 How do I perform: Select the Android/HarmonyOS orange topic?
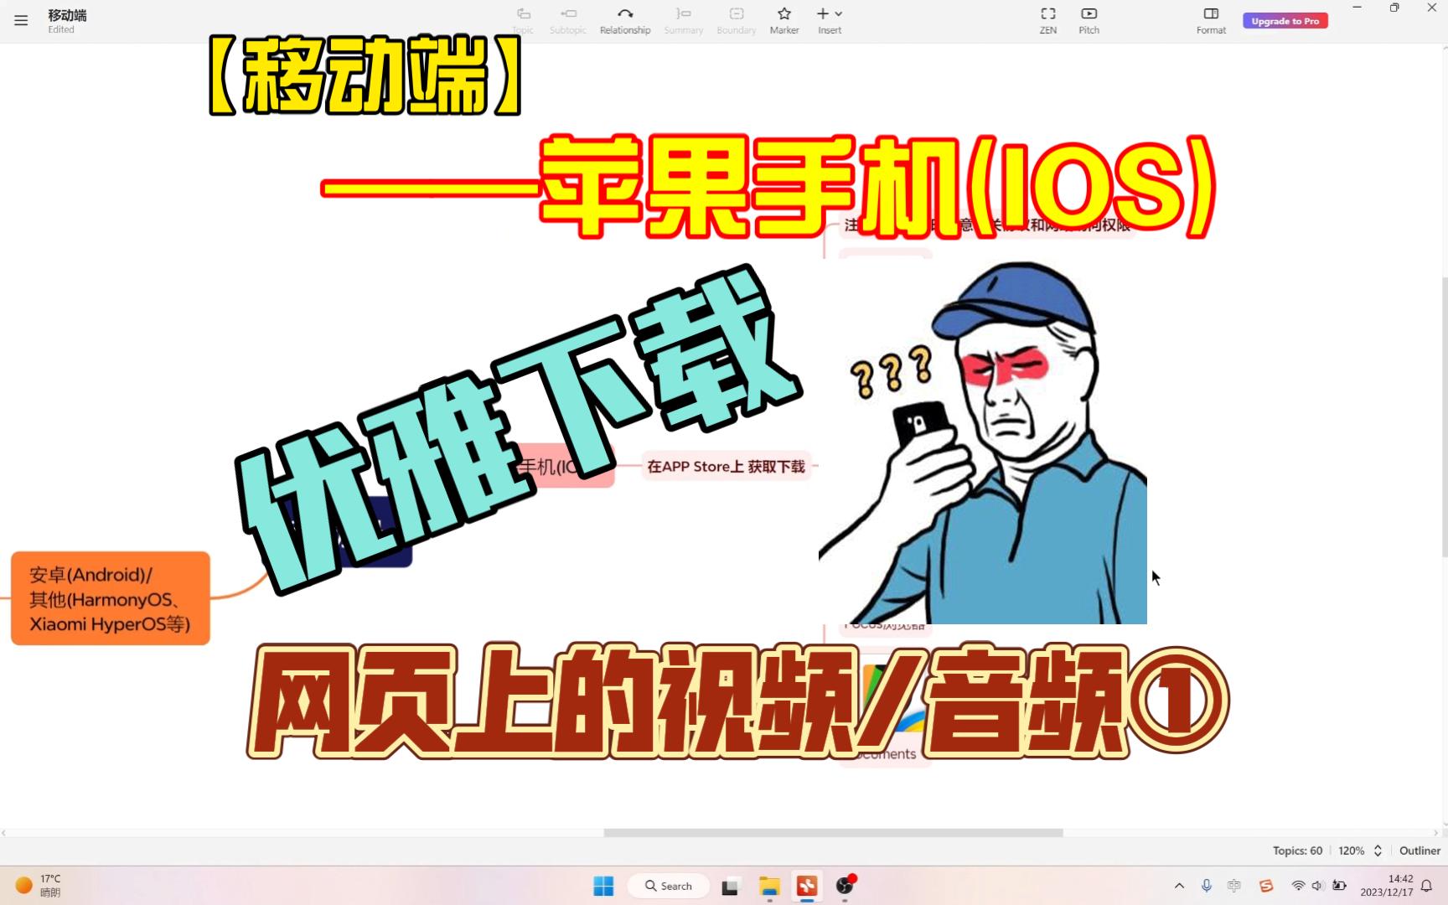tap(111, 598)
